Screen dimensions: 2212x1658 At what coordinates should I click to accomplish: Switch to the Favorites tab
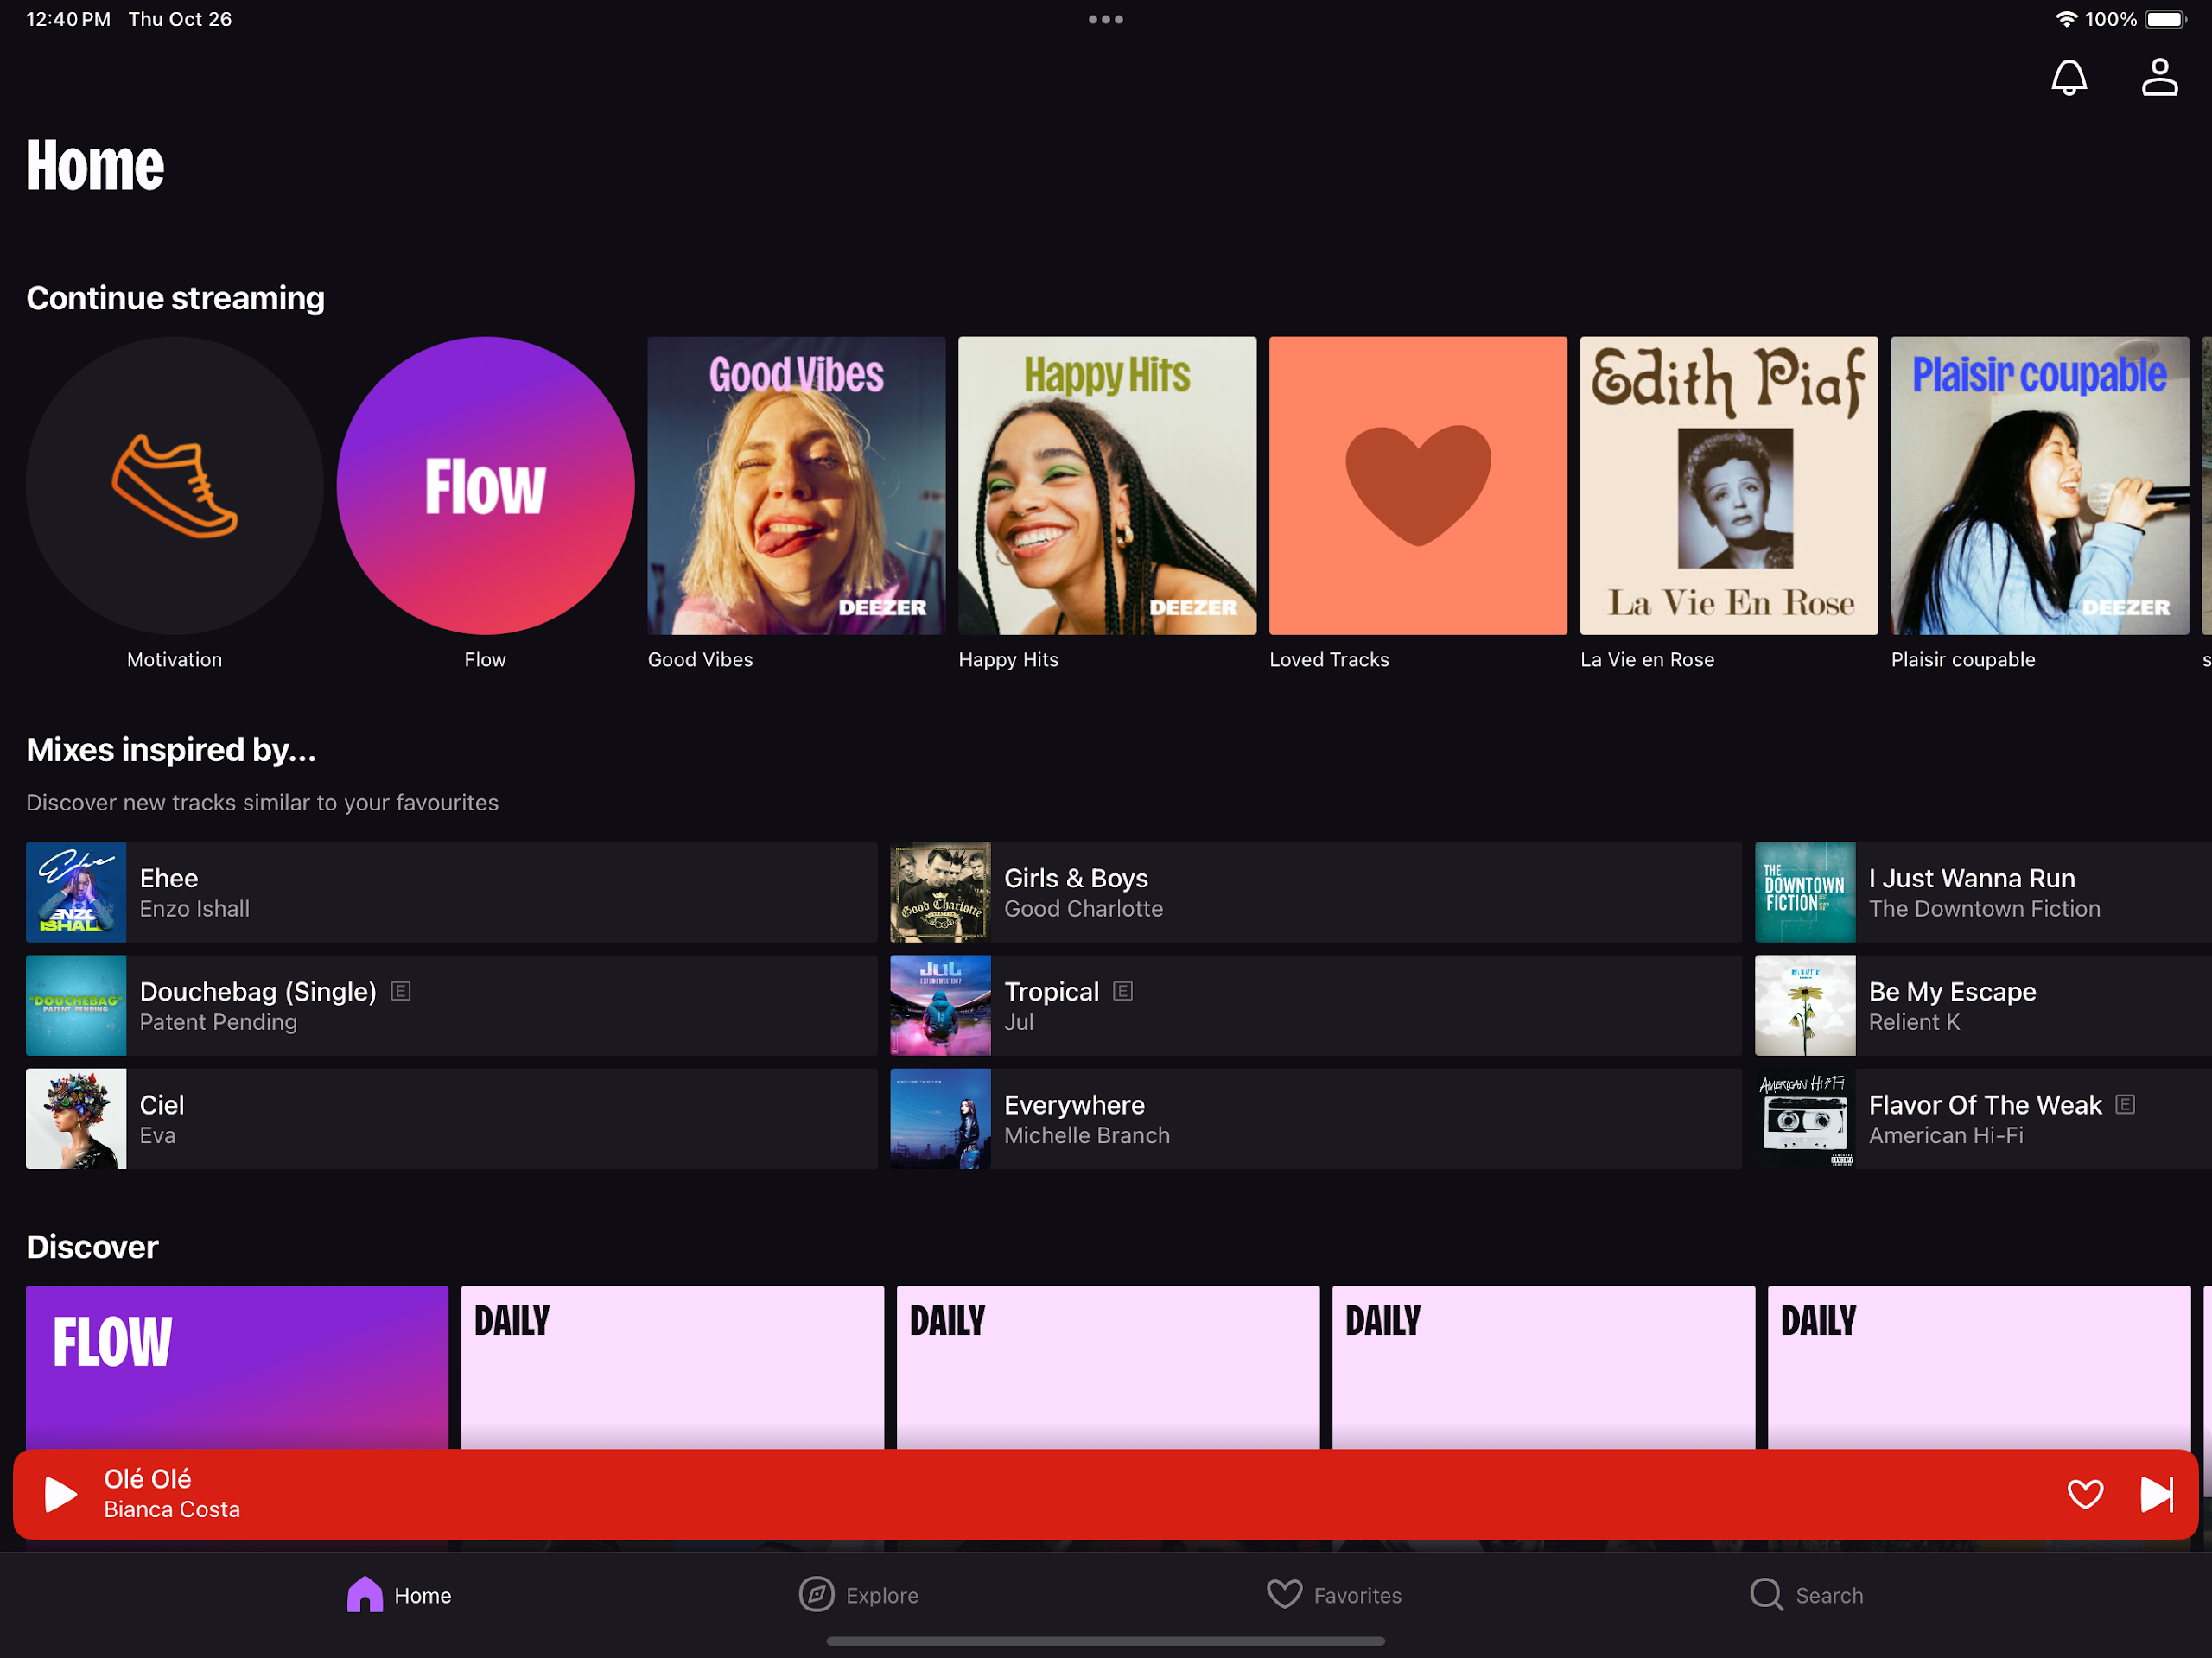click(x=1333, y=1595)
